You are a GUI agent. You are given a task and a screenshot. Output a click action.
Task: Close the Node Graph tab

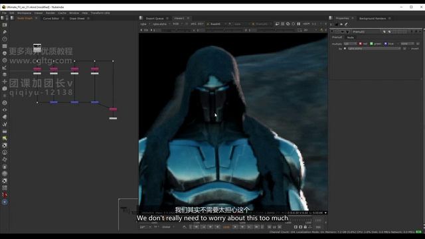(36, 19)
